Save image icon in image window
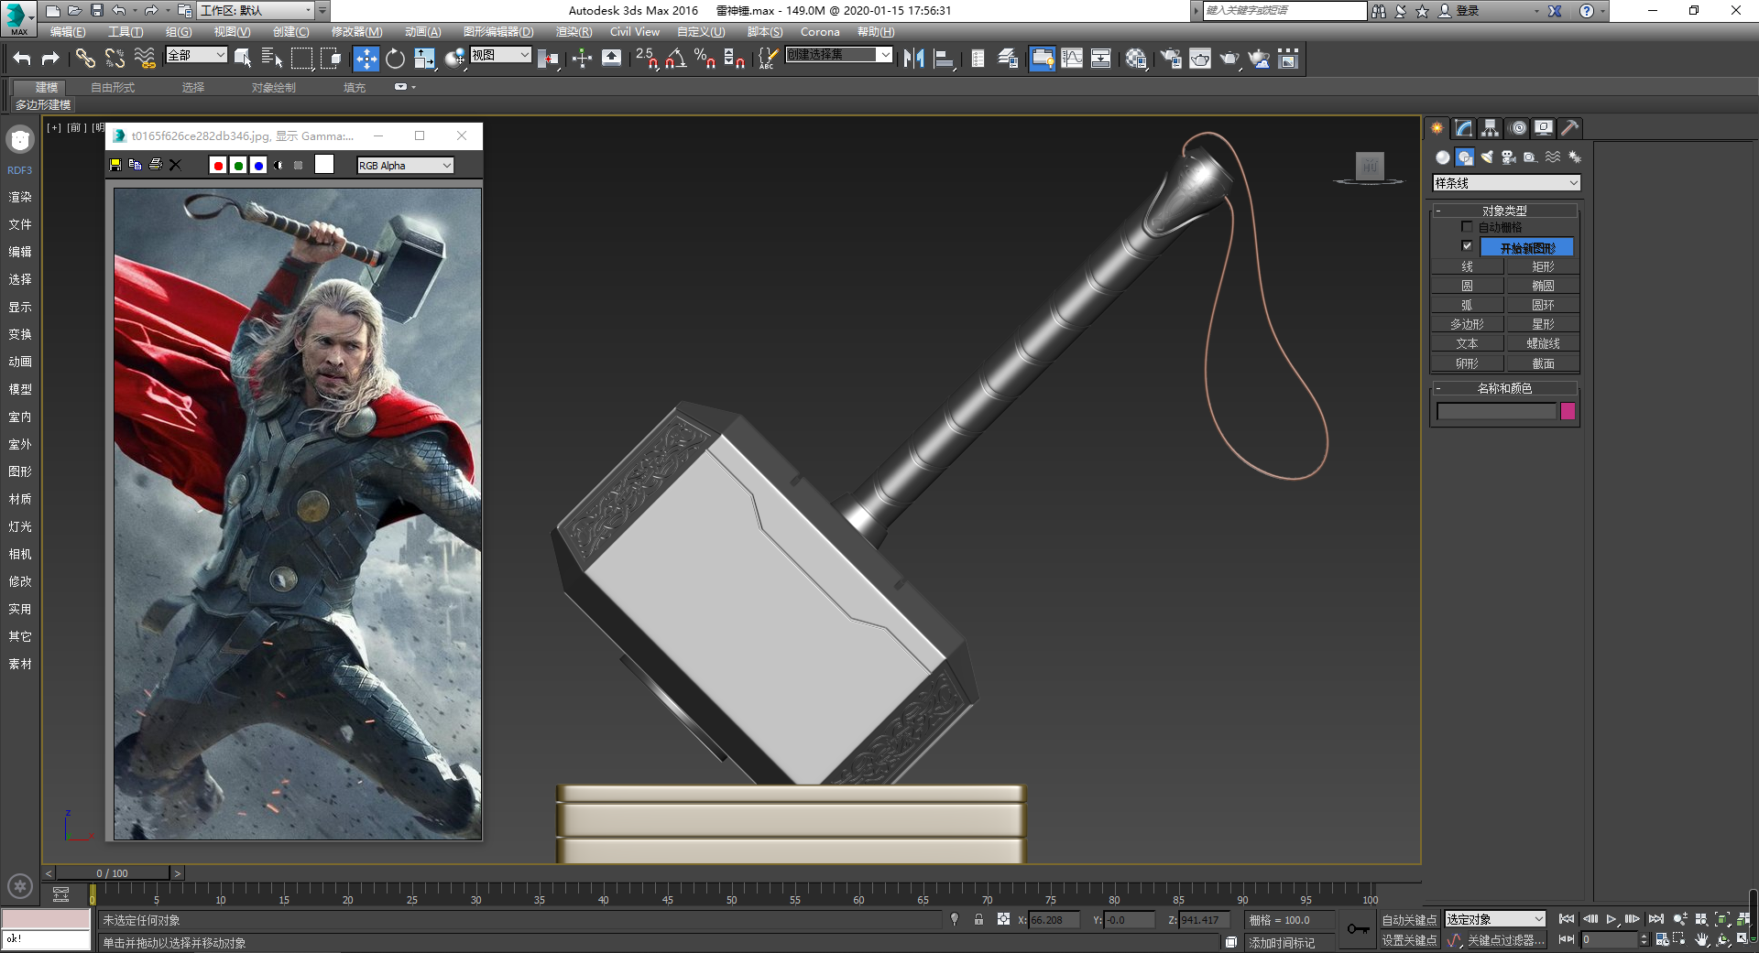The width and height of the screenshot is (1759, 953). click(x=115, y=165)
